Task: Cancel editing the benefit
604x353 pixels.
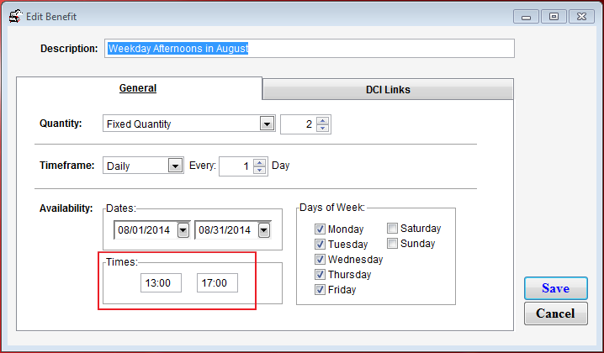Action: pos(555,313)
